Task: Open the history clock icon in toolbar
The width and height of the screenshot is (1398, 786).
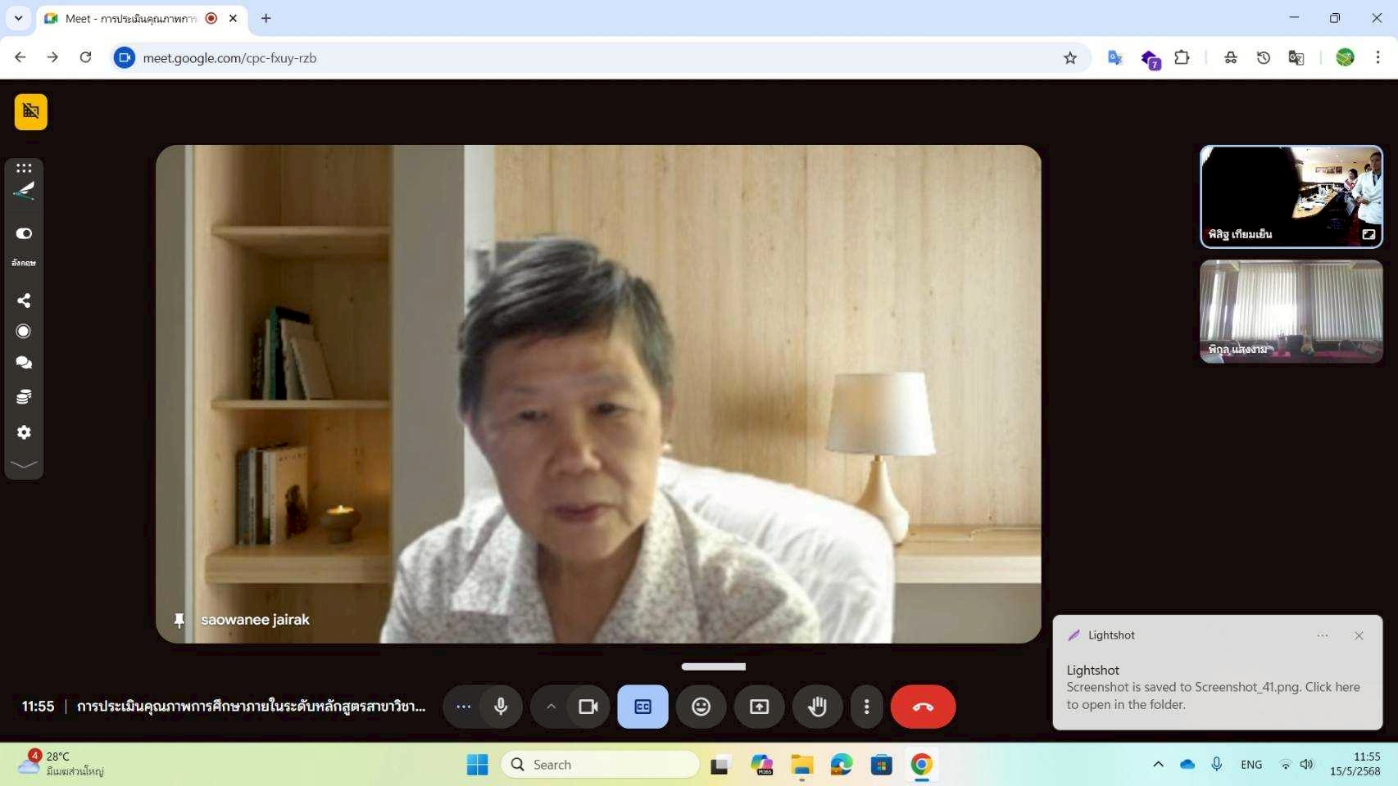Action: tap(1263, 58)
